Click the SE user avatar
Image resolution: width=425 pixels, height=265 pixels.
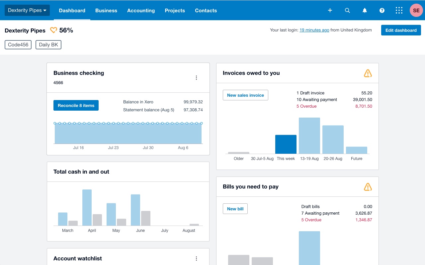(x=416, y=10)
